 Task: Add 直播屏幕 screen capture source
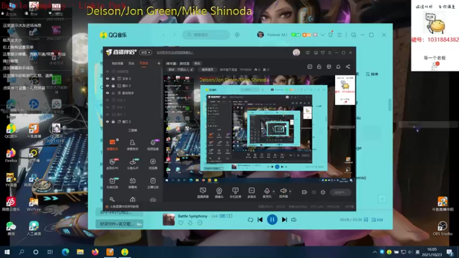coord(203,193)
